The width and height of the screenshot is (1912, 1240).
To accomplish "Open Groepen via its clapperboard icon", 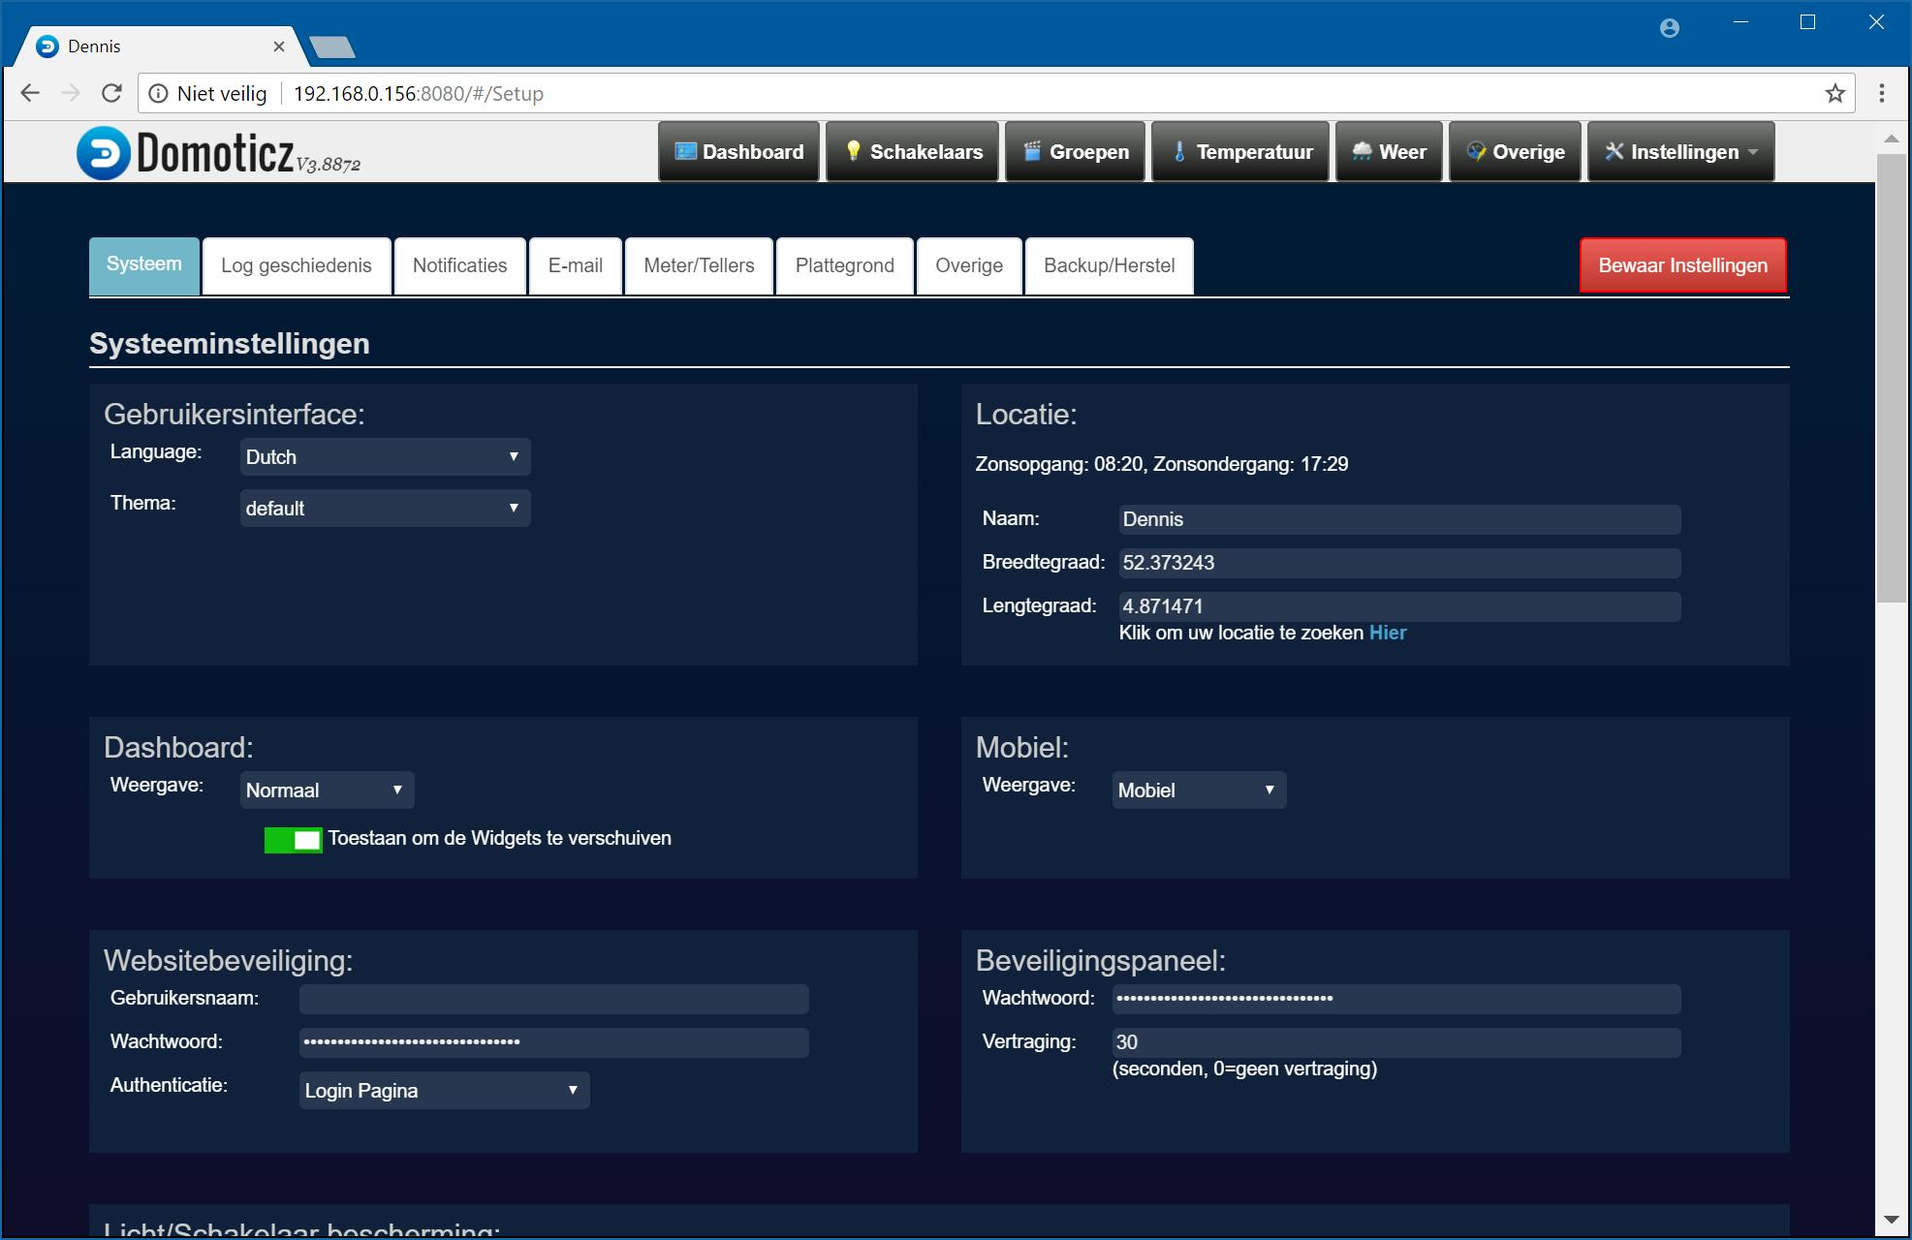I will (1032, 151).
